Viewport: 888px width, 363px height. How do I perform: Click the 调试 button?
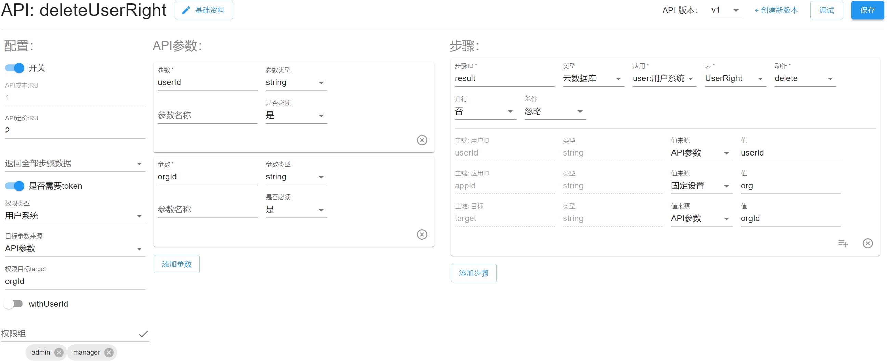pos(826,10)
